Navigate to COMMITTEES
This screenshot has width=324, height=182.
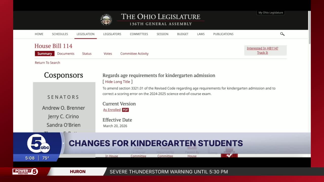(139, 34)
